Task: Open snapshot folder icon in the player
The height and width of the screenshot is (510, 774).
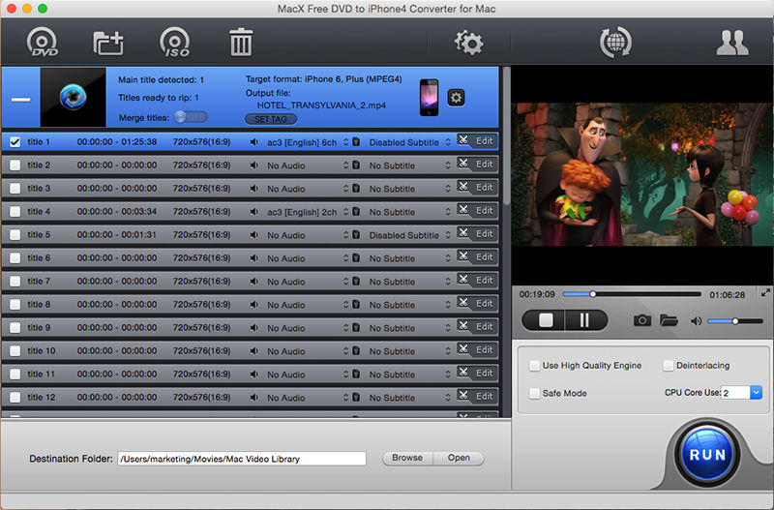Action: (669, 320)
